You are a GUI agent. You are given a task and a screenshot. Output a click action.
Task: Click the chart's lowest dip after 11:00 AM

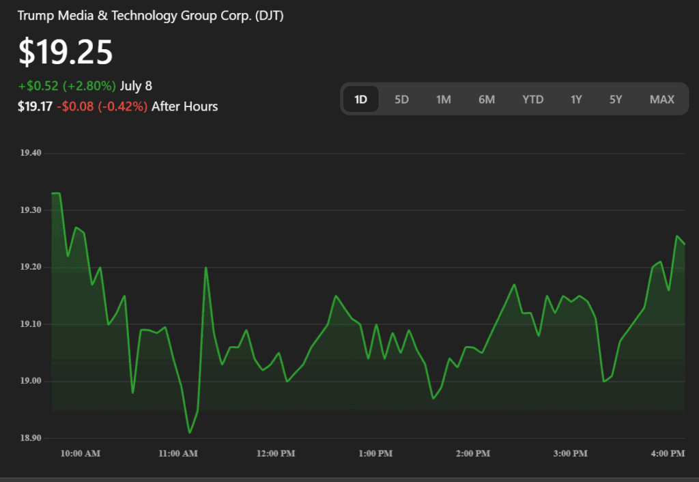click(190, 433)
